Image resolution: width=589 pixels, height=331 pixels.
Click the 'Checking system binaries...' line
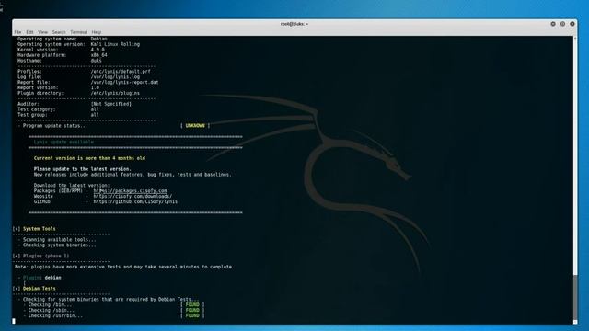[59, 245]
